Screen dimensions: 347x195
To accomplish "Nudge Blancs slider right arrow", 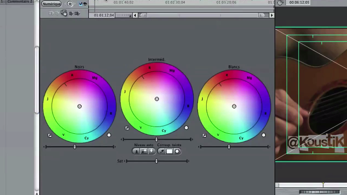I will [x=270, y=147].
